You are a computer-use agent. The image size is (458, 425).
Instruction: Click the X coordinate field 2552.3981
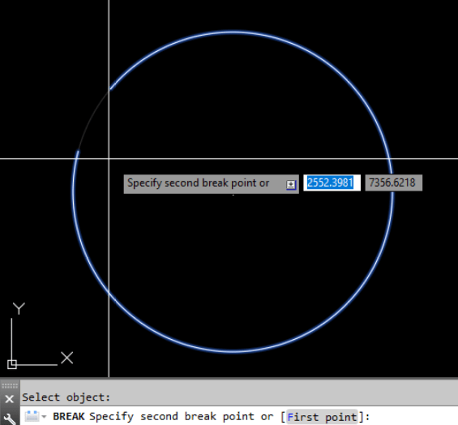[332, 183]
